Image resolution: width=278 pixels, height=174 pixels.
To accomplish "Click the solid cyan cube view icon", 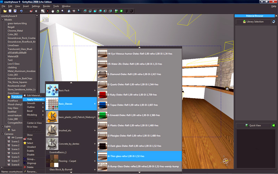I will tap(95, 11).
